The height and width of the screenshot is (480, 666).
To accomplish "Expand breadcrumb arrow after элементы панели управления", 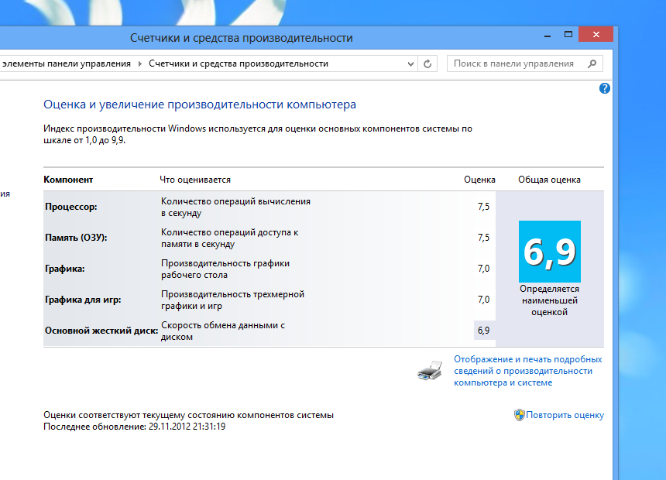I will pos(139,63).
